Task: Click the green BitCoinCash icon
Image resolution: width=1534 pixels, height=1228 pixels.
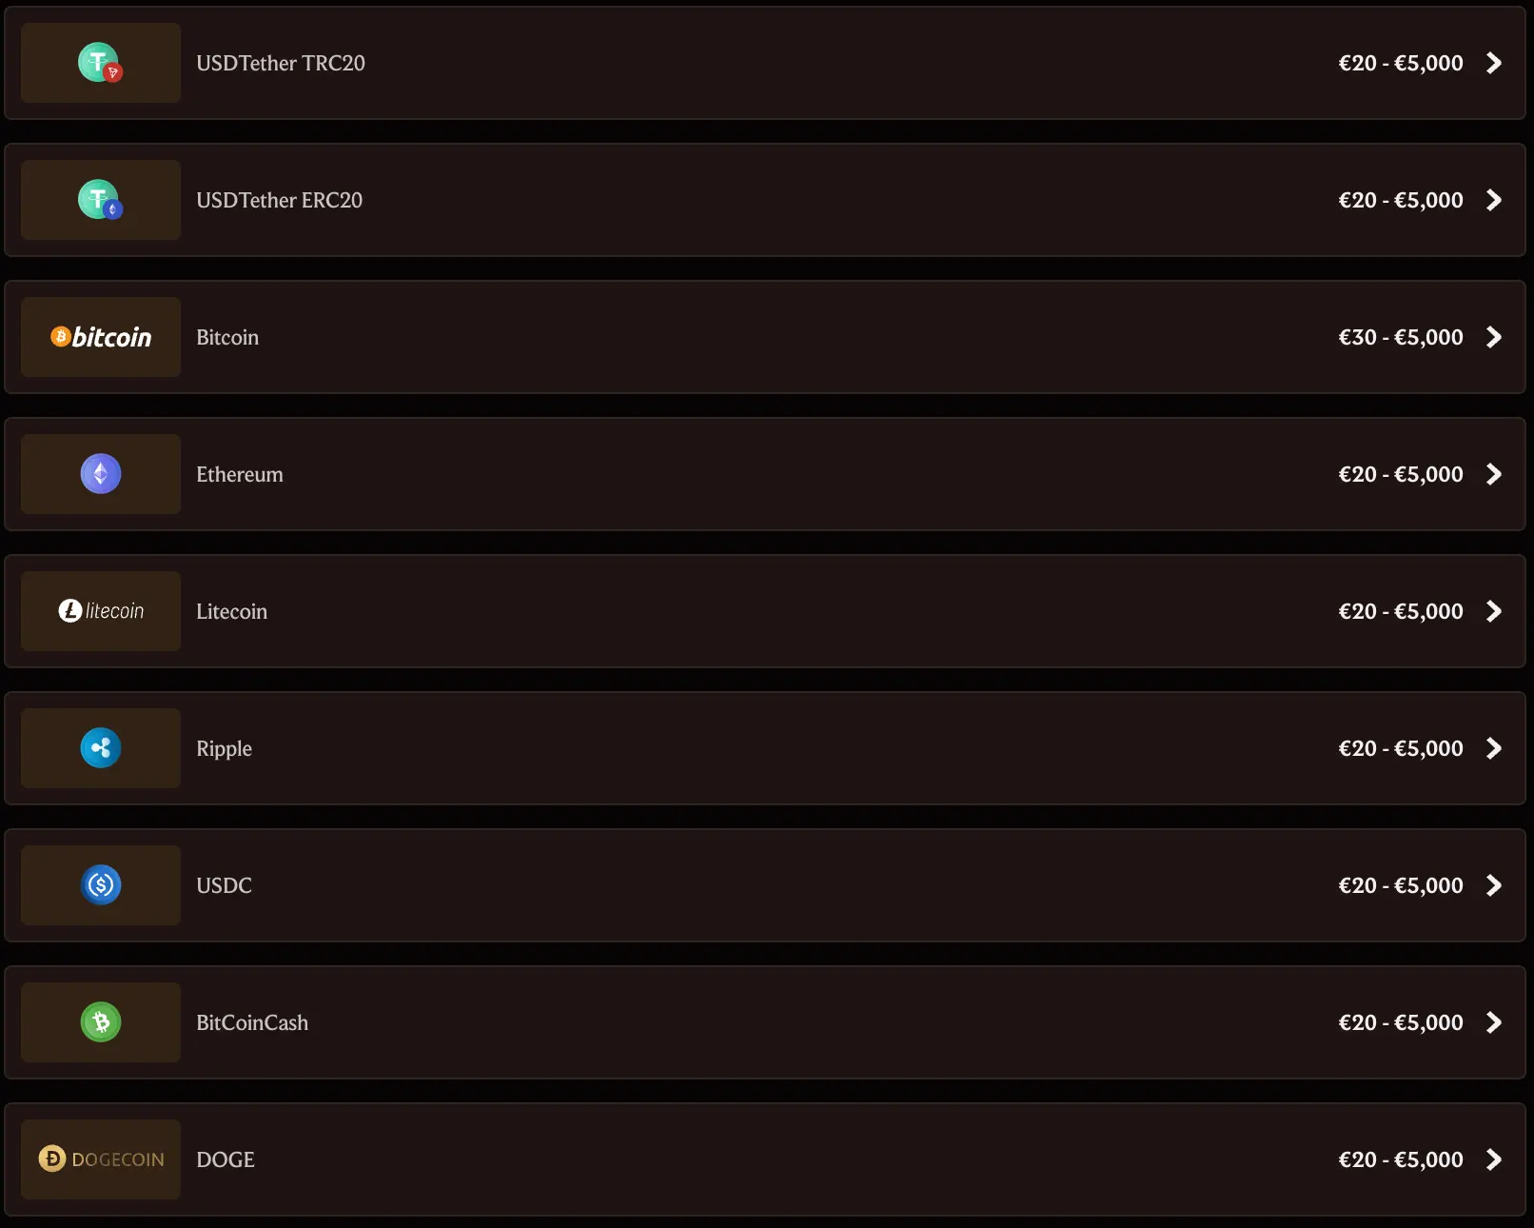Action: coord(101,1022)
